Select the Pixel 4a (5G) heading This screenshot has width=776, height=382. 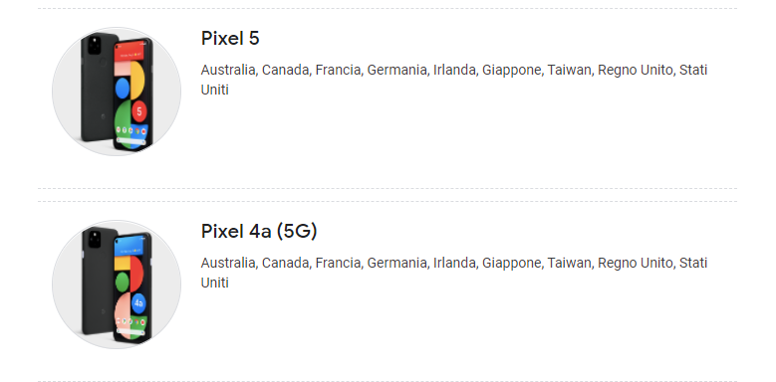point(259,231)
